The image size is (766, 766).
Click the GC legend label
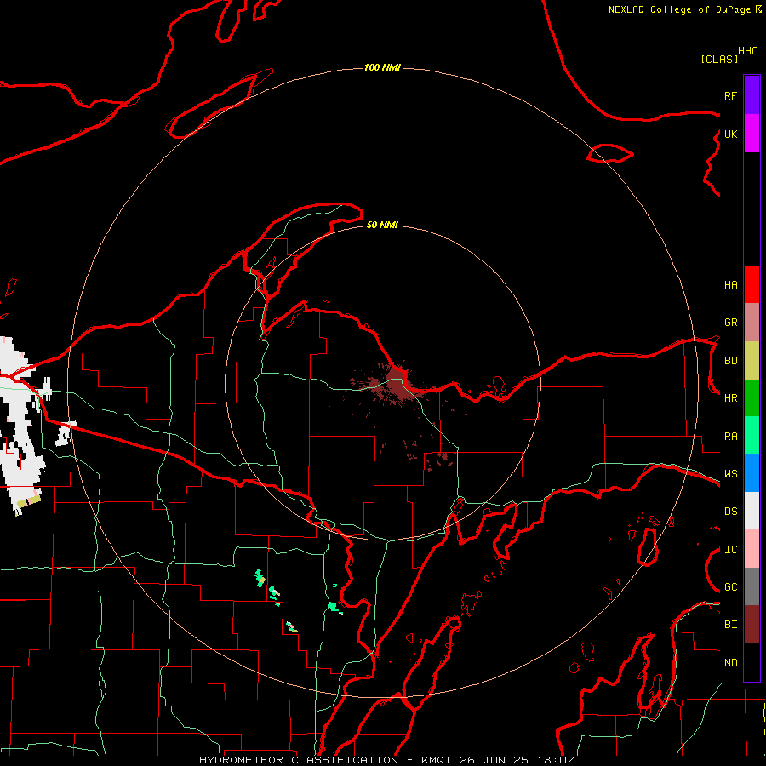click(730, 587)
